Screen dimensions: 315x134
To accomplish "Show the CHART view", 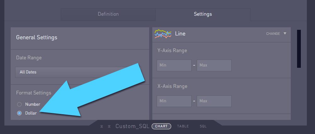I will 161,126.
